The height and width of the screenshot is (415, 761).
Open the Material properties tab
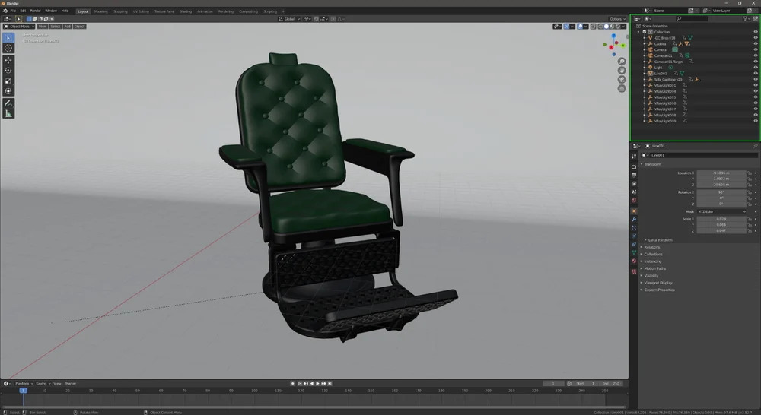(x=634, y=261)
